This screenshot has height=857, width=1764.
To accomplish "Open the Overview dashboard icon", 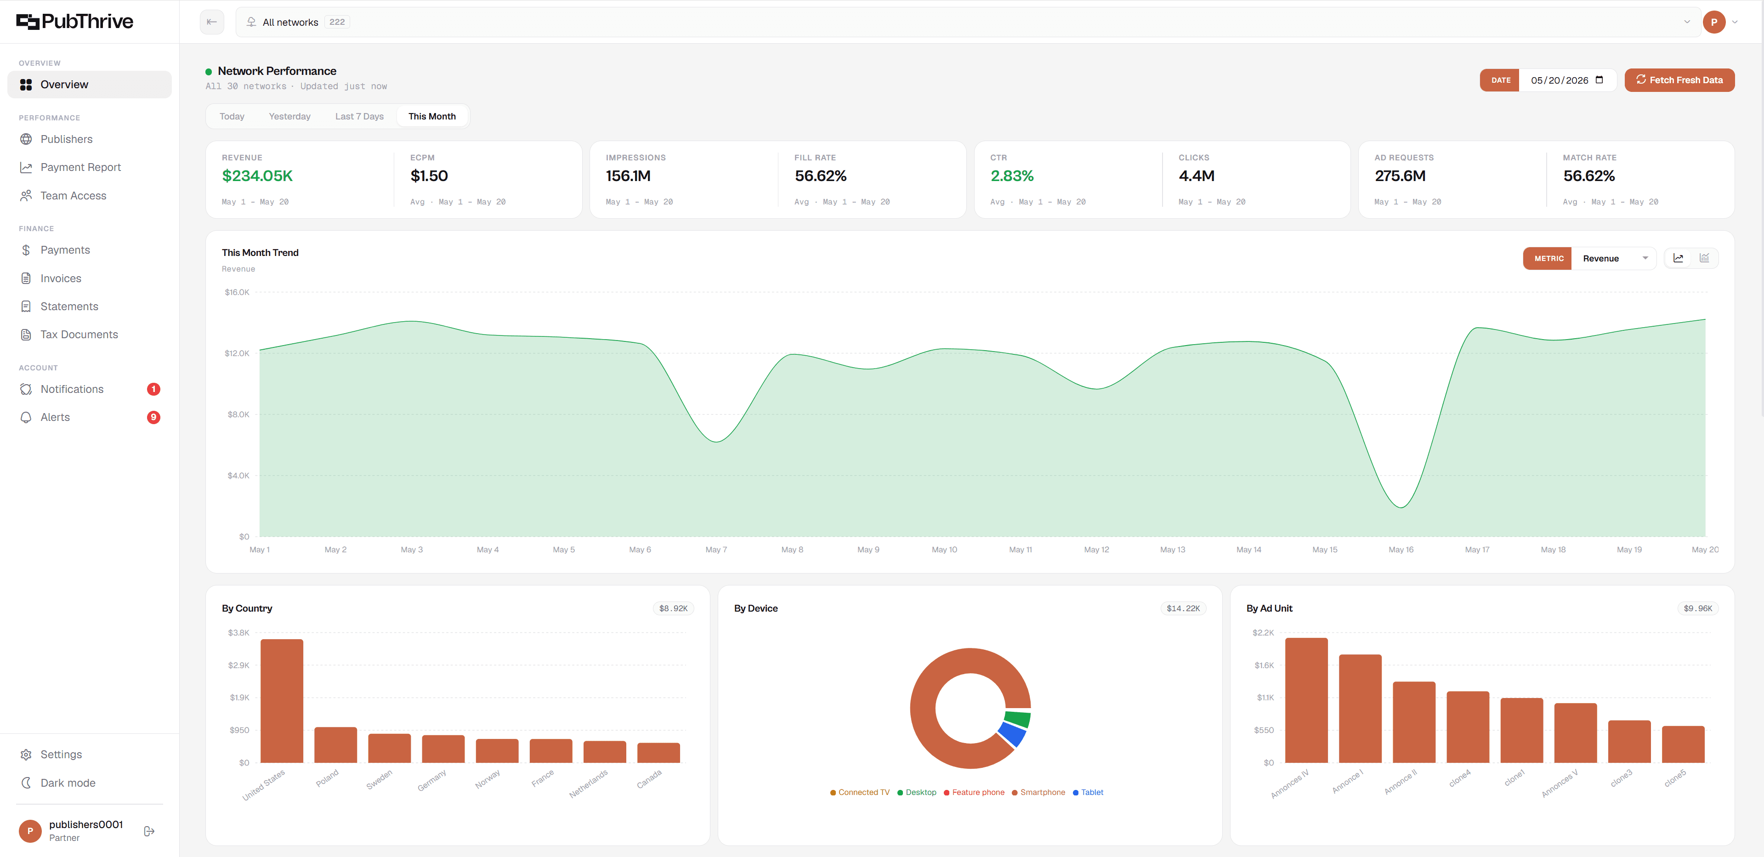I will point(26,84).
